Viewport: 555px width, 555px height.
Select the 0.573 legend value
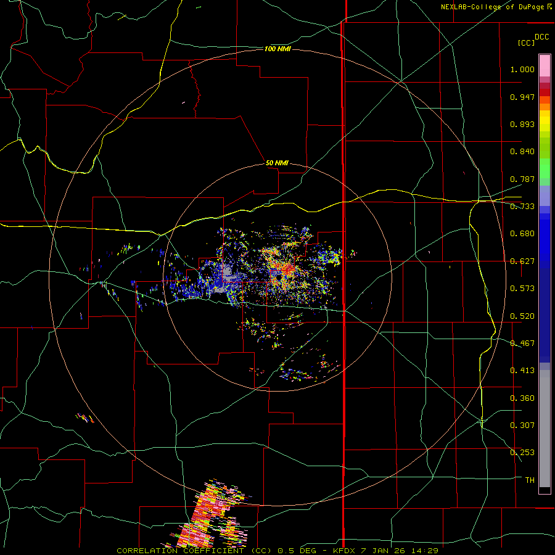(x=522, y=289)
